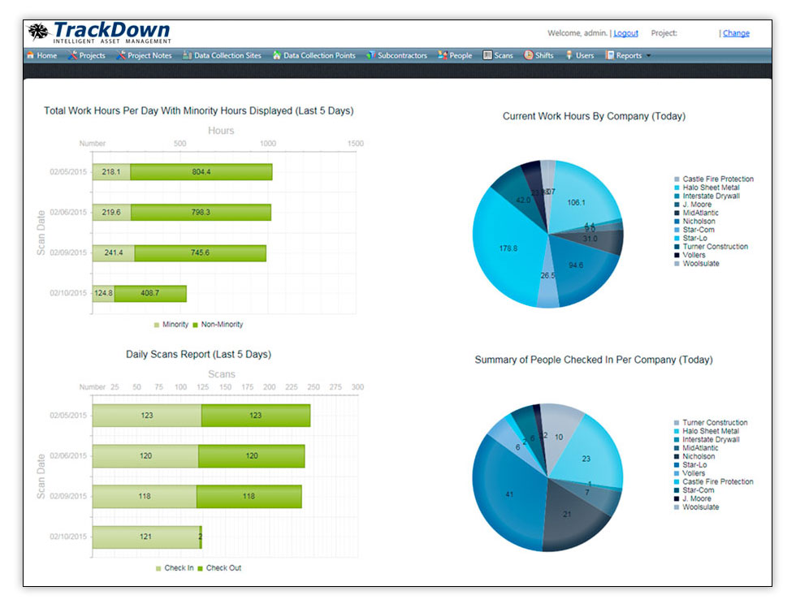Click the Non-Minority legend swatch
Image resolution: width=796 pixels, height=608 pixels.
196,325
